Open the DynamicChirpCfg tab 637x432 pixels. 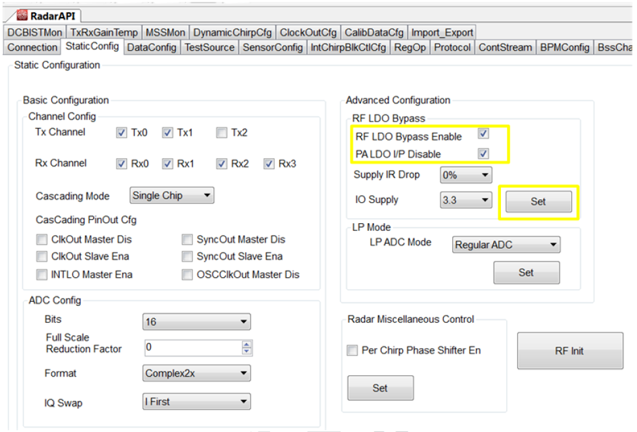coord(233,33)
